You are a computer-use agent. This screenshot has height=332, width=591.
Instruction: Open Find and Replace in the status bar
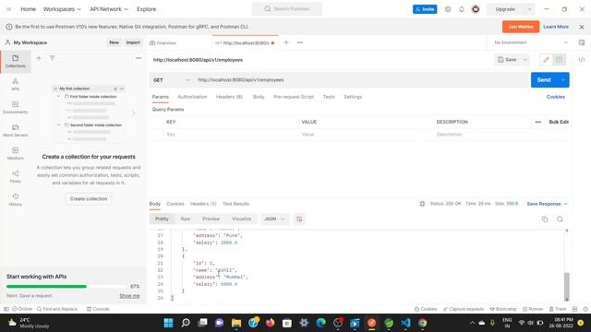(x=57, y=309)
